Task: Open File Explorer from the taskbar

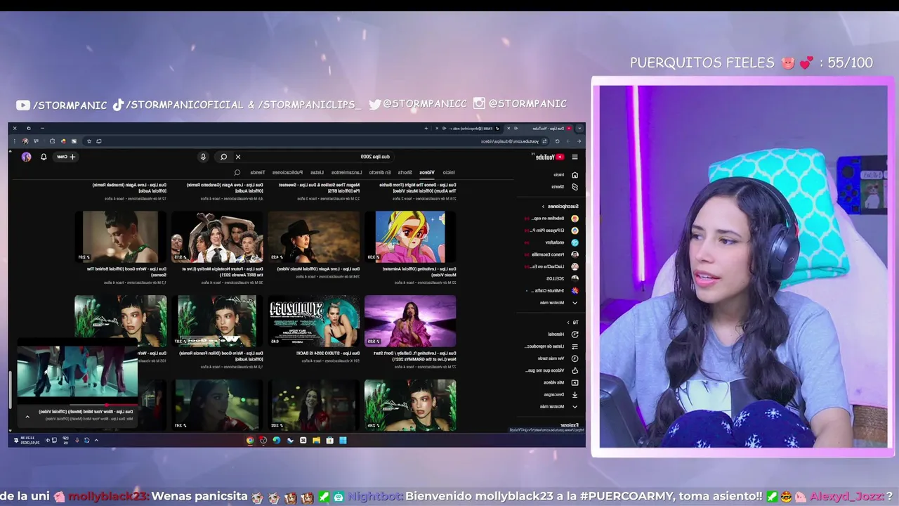Action: point(316,440)
